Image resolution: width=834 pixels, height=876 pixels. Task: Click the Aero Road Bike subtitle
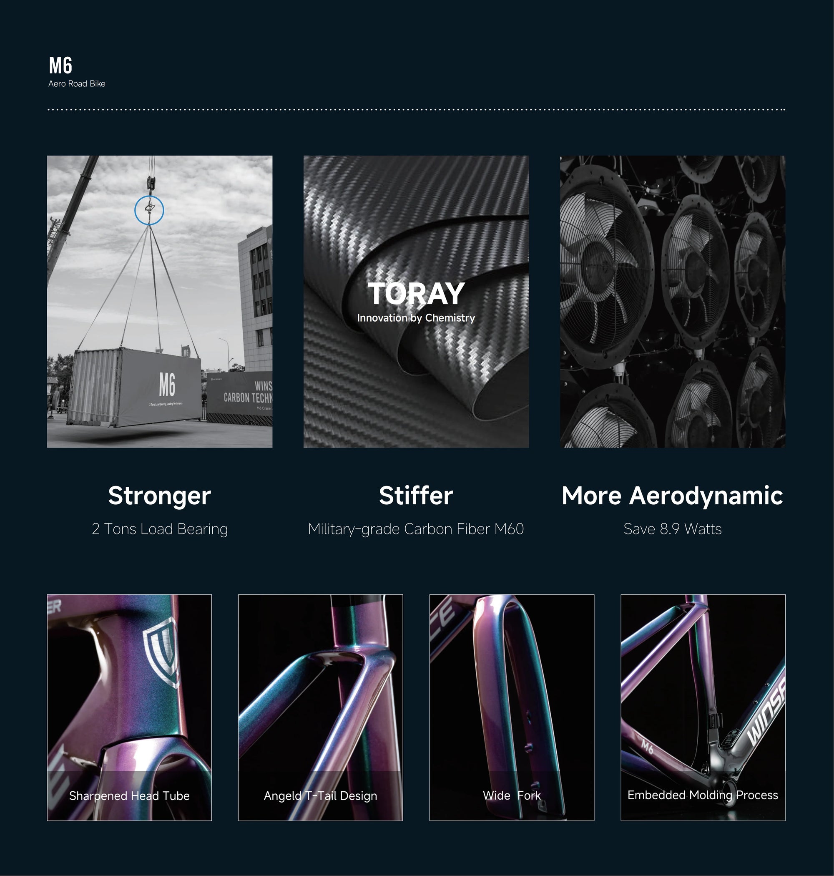[77, 83]
